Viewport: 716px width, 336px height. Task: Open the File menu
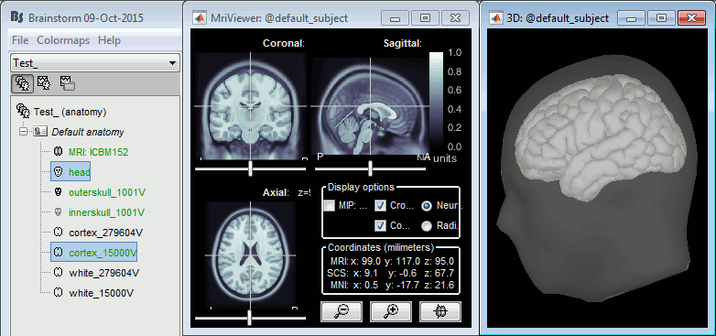[20, 40]
